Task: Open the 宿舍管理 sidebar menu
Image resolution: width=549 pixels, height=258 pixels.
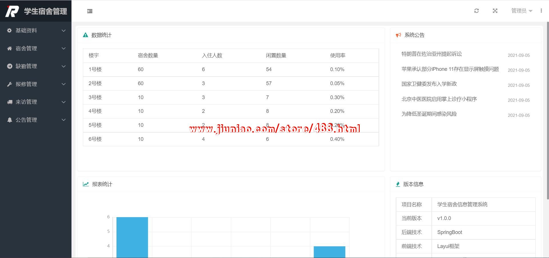Action: [36, 49]
